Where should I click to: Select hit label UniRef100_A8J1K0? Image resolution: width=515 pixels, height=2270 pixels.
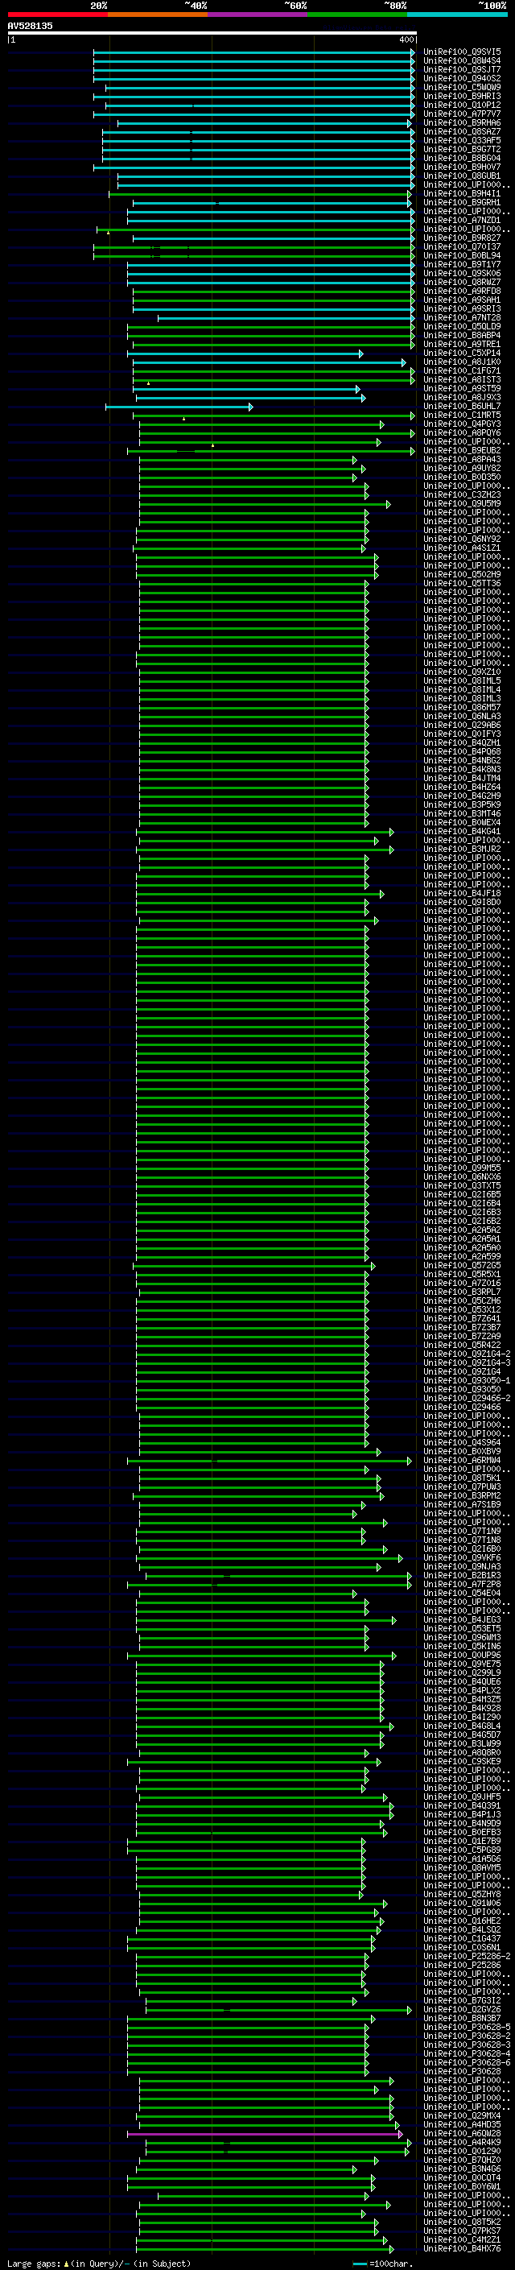462,362
